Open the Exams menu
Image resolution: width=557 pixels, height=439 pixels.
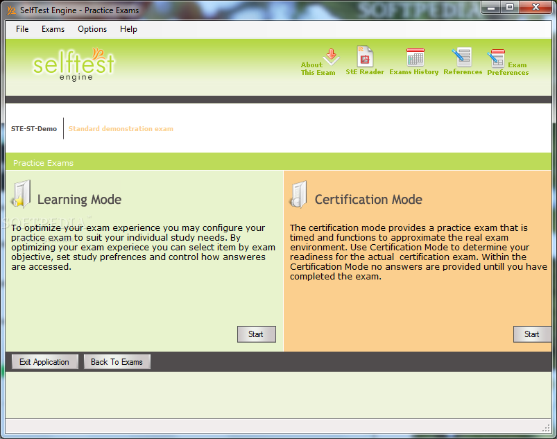point(53,29)
